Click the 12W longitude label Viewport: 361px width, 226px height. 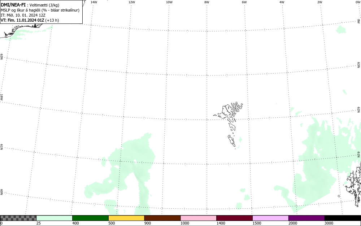[132, 2]
